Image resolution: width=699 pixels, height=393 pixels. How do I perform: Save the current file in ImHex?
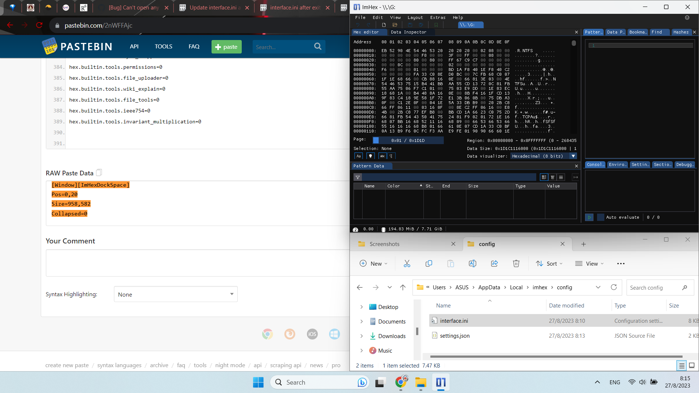point(410,25)
